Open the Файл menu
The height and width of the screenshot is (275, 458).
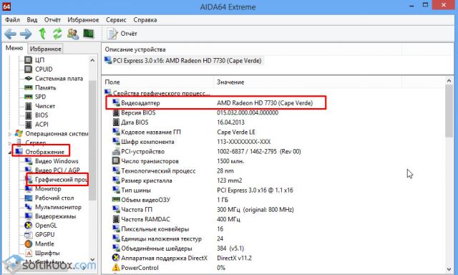tap(12, 20)
